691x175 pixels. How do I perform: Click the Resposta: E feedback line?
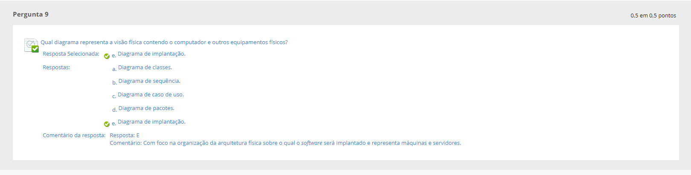[x=125, y=135]
